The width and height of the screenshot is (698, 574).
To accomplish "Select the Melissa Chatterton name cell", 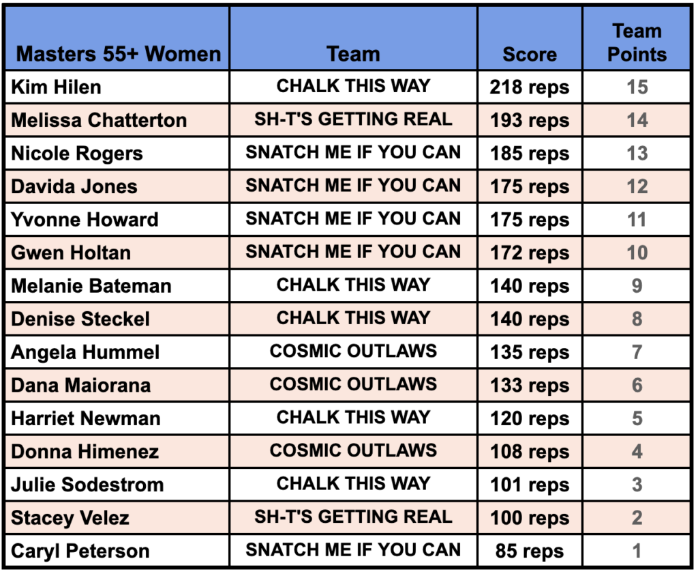I will 99,120.
